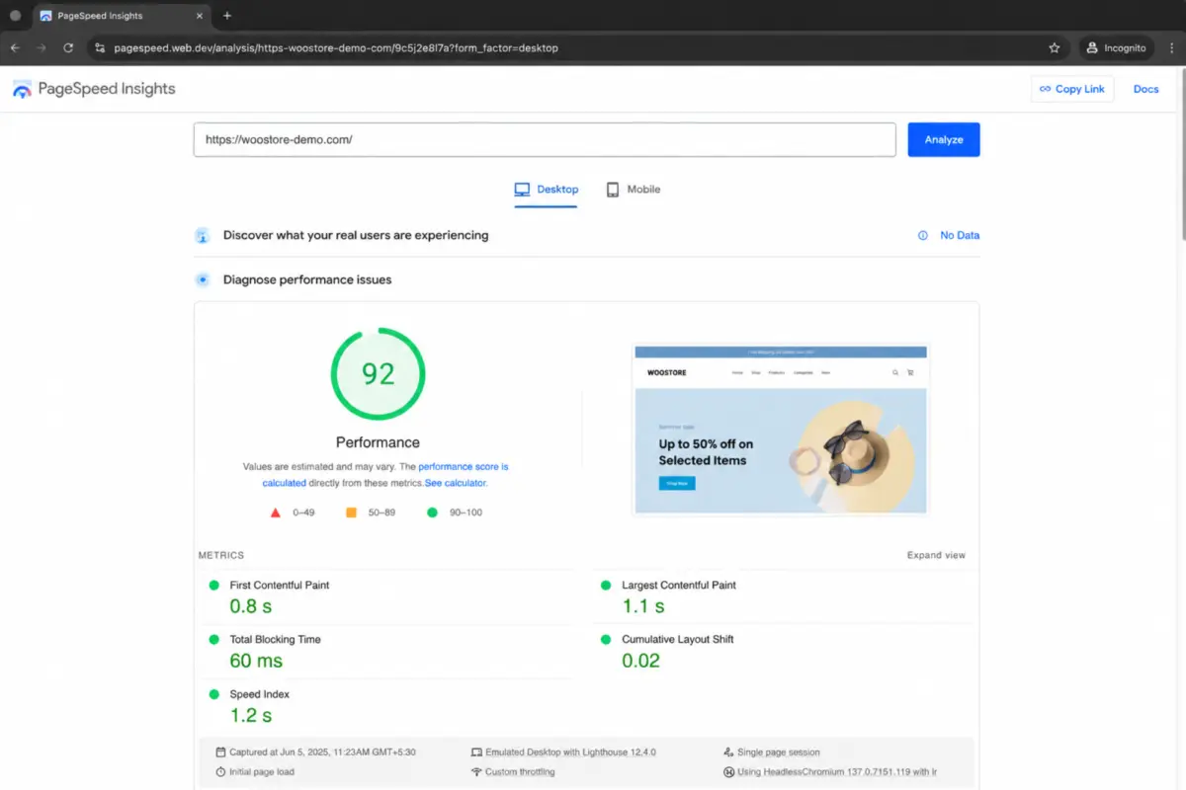The image size is (1186, 790).
Task: Click the page vertical scrollbar
Action: point(1181,153)
